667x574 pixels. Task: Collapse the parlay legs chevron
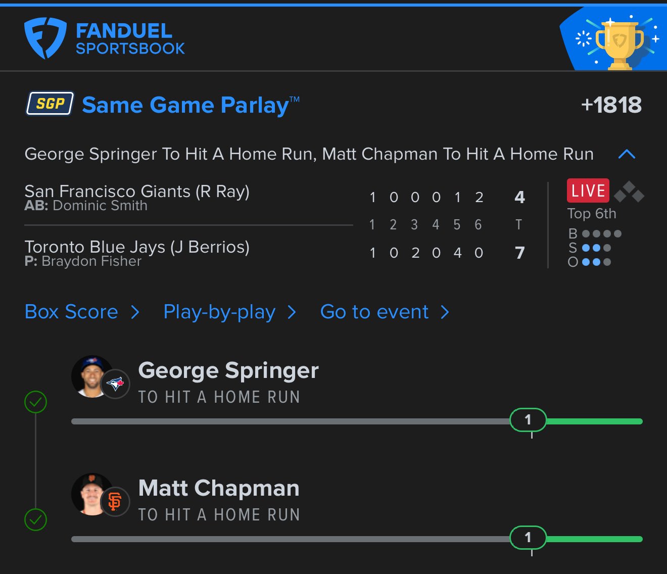tap(627, 154)
